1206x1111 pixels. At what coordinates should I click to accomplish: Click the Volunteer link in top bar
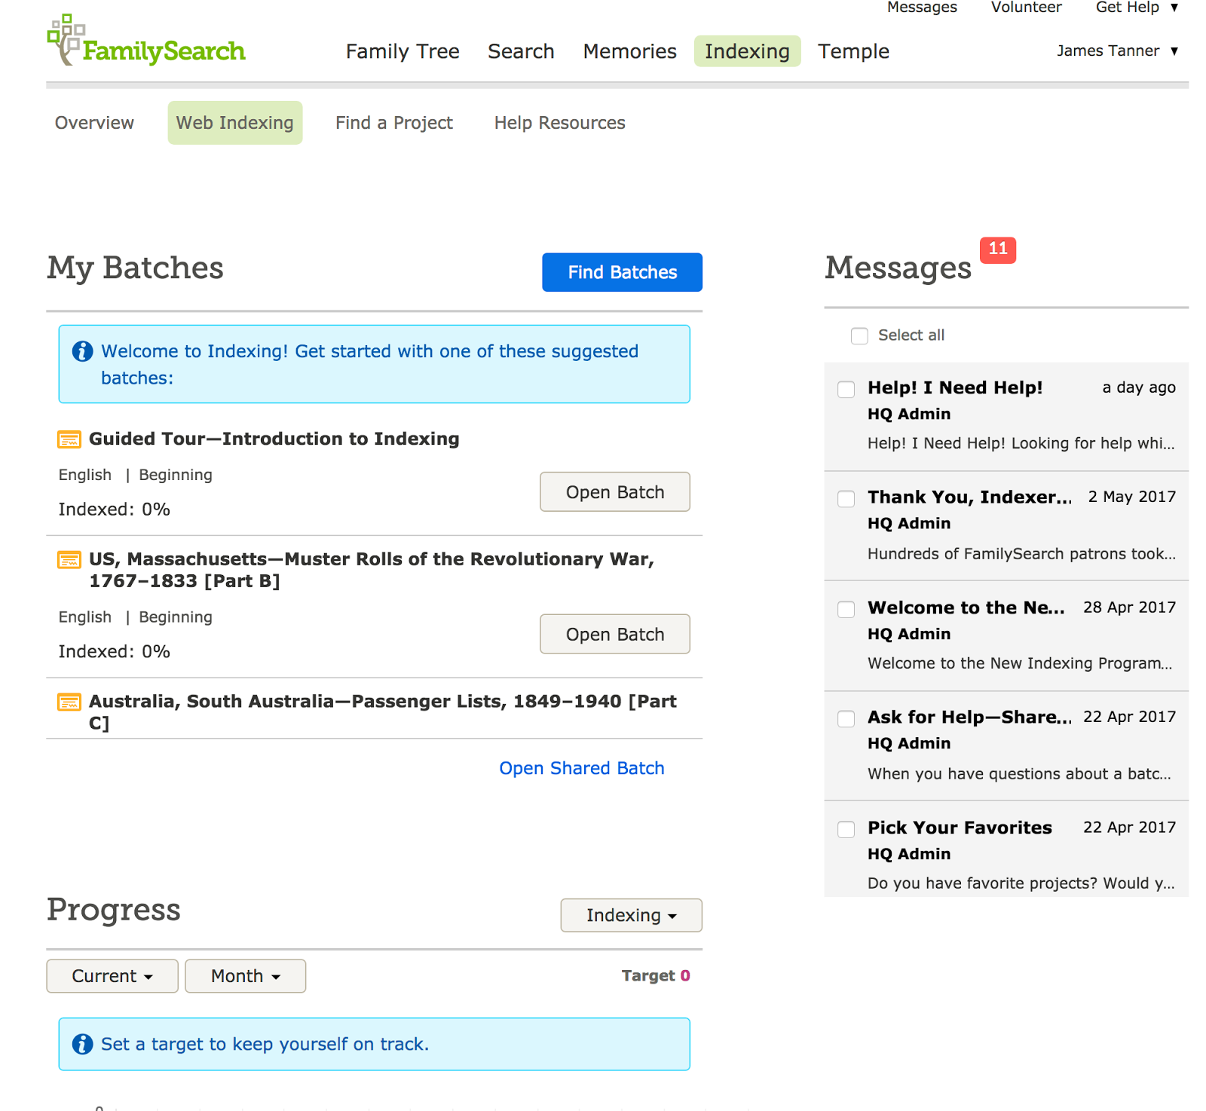click(1026, 8)
